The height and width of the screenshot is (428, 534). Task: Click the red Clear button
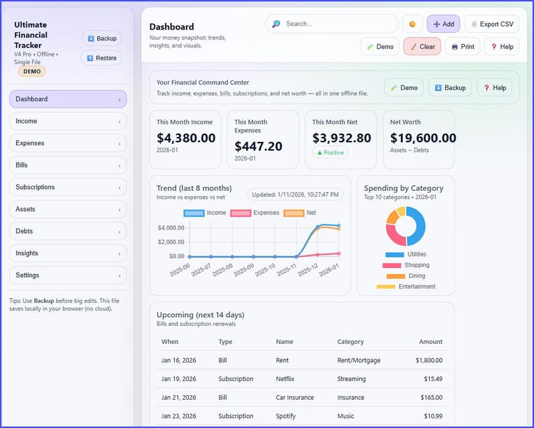[422, 46]
